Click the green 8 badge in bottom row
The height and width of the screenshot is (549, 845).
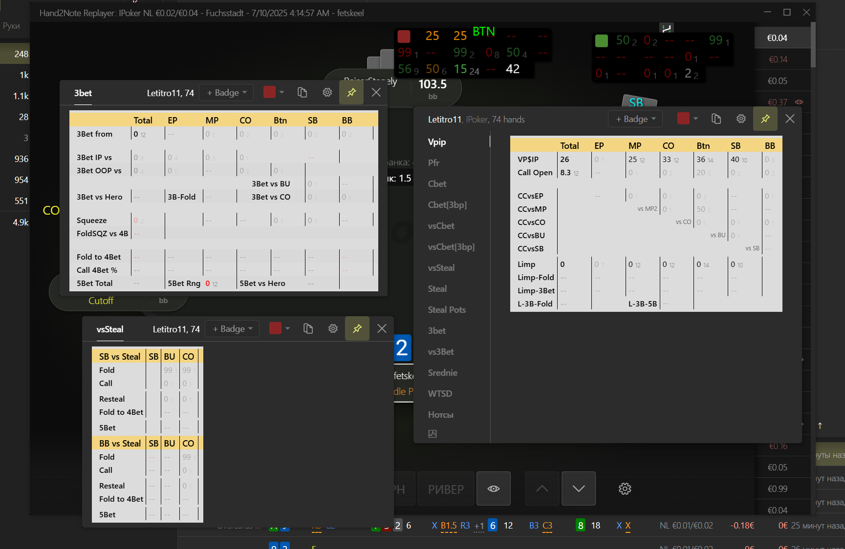pyautogui.click(x=581, y=526)
